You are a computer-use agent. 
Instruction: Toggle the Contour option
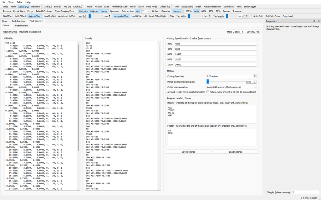coord(177,11)
